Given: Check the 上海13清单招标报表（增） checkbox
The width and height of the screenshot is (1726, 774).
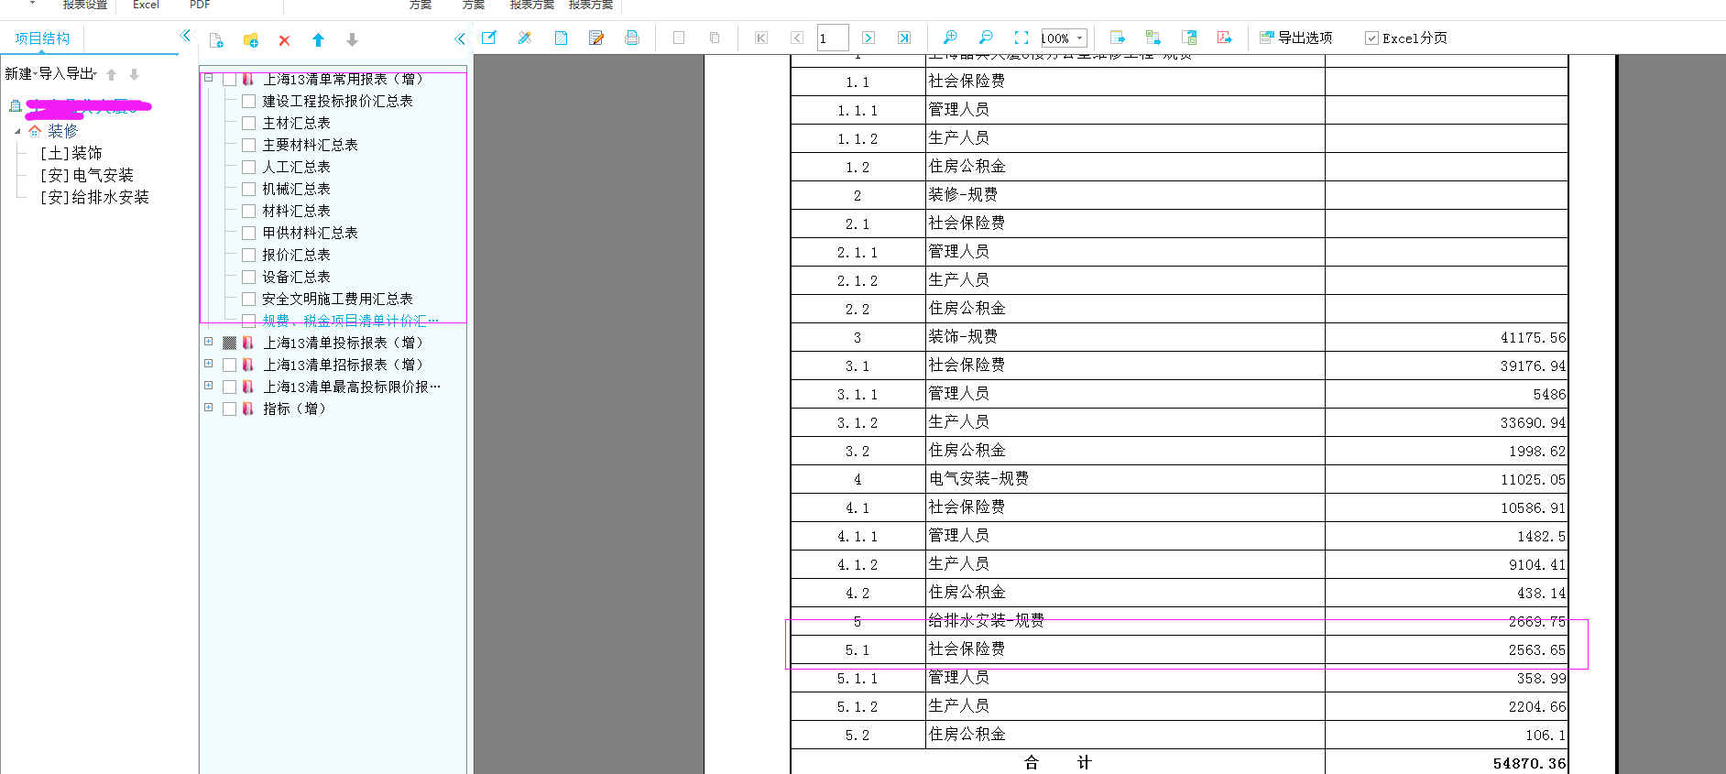Looking at the screenshot, I should tap(229, 365).
